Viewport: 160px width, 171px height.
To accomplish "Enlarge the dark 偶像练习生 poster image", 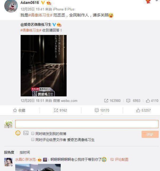I will click(43, 66).
